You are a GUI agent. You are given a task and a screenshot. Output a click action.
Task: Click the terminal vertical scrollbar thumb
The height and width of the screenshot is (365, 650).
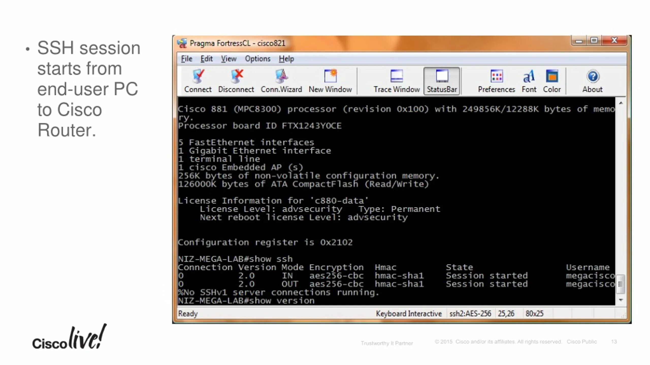[621, 284]
